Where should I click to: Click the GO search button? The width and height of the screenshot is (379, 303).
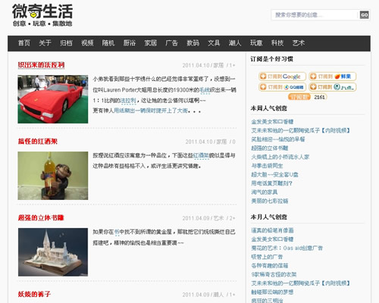click(x=364, y=15)
